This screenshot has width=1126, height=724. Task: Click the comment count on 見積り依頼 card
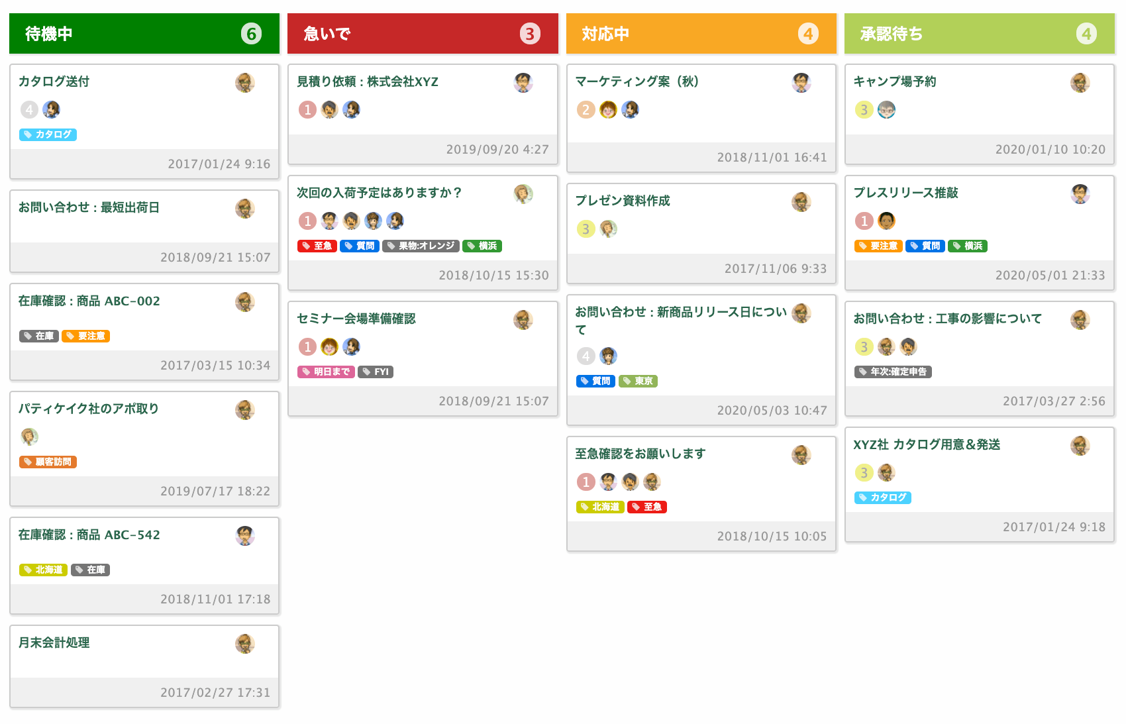point(307,109)
